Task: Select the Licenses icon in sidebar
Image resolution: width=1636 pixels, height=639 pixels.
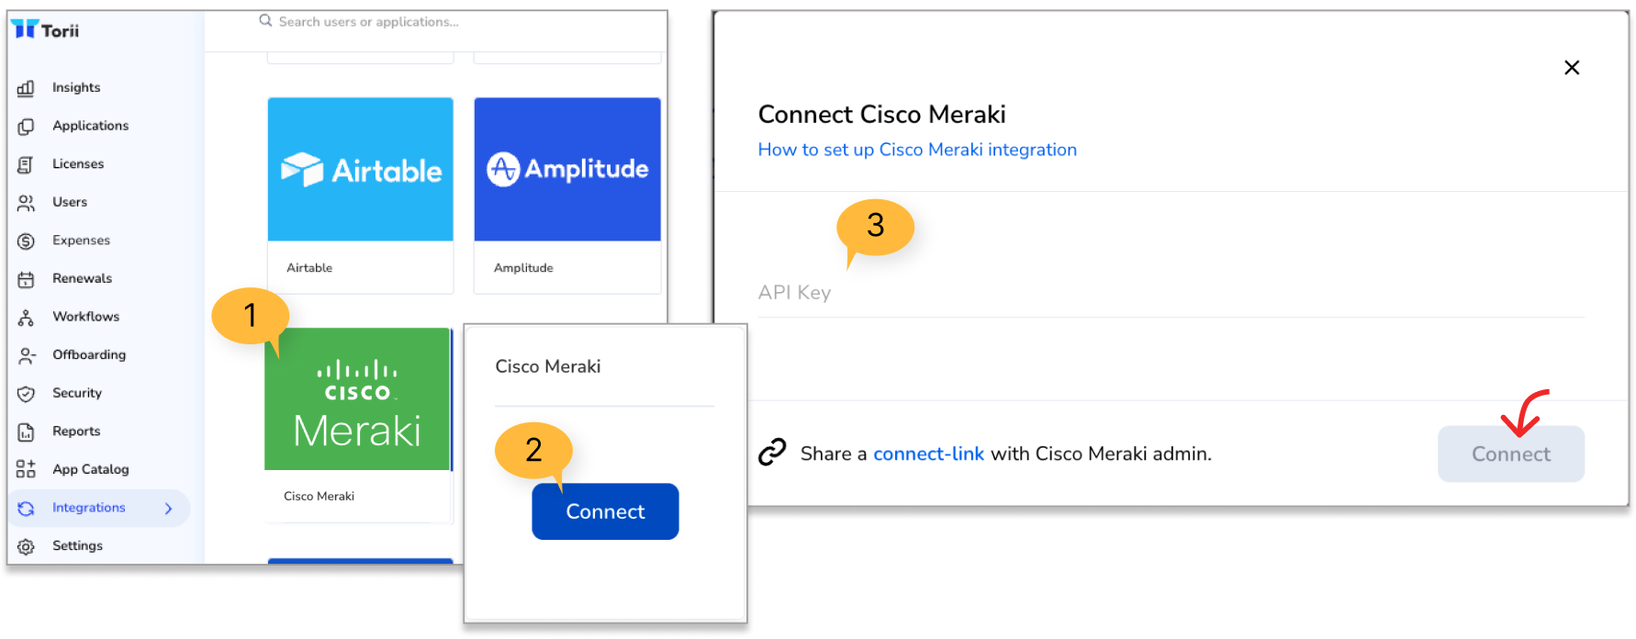Action: pos(26,164)
